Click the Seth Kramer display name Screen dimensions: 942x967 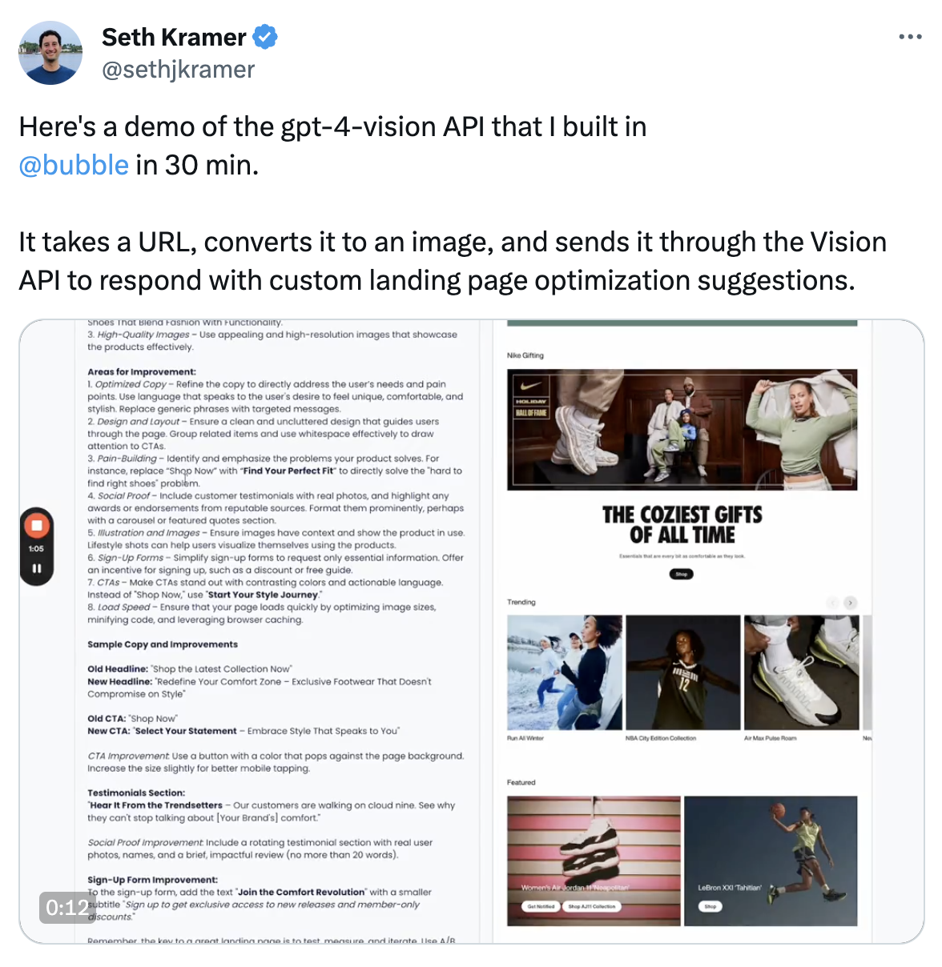click(x=174, y=37)
